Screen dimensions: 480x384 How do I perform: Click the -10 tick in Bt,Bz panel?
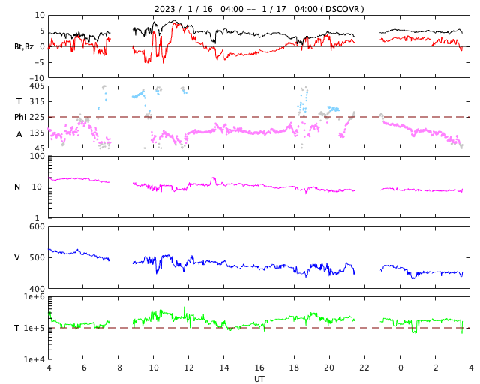[37, 78]
